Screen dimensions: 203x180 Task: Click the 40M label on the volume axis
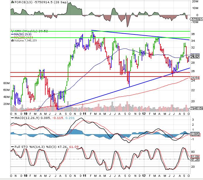(6, 97)
